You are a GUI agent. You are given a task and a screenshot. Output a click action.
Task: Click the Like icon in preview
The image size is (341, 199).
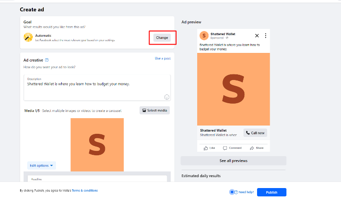click(206, 148)
